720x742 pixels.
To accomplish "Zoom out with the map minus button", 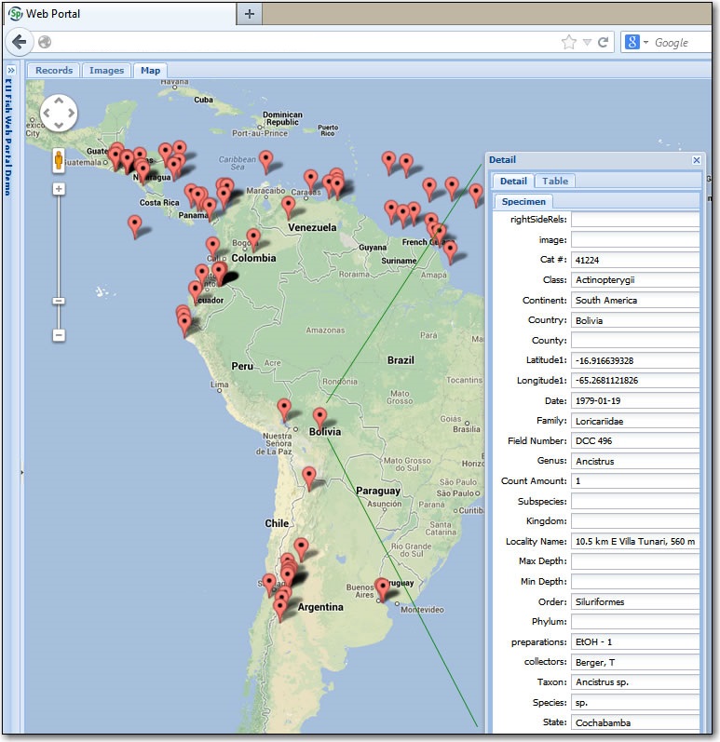I will coord(59,335).
